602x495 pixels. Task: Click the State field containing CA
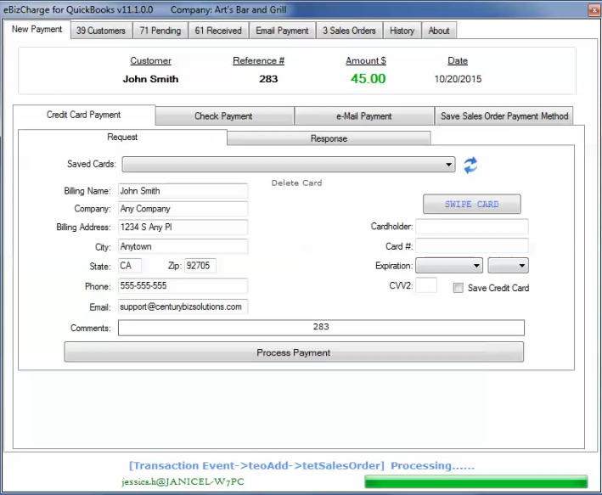click(x=130, y=266)
